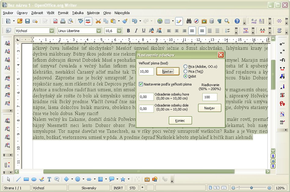Cut selection with the scissors icon

click(98, 21)
